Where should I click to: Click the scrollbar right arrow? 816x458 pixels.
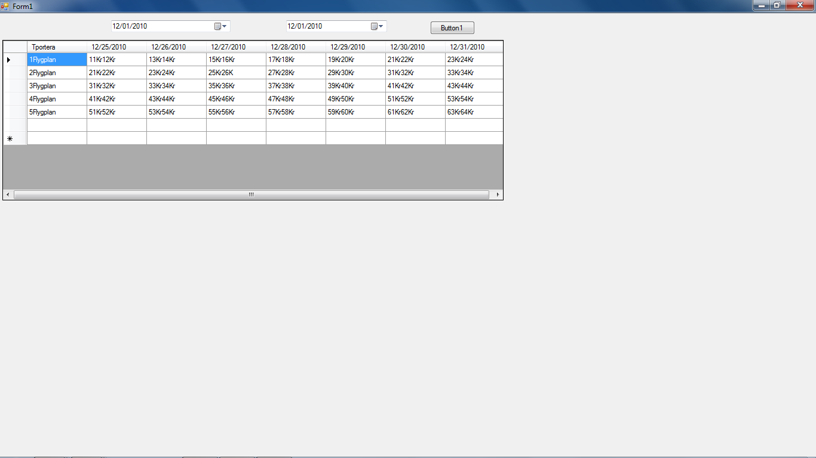tap(498, 194)
